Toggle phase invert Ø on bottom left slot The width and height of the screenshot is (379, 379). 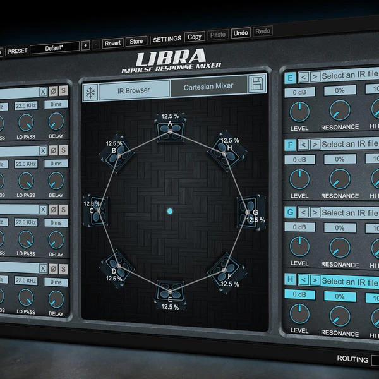[x=54, y=269]
